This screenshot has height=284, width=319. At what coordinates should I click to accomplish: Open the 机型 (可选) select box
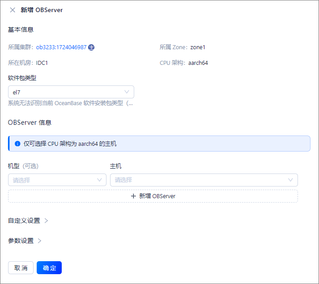point(57,180)
